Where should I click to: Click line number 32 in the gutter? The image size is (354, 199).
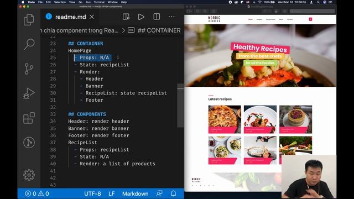53,107
